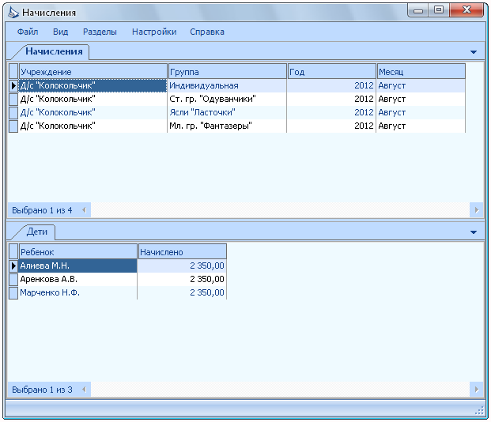Open the Вид menu
This screenshot has width=491, height=422.
pyautogui.click(x=60, y=32)
